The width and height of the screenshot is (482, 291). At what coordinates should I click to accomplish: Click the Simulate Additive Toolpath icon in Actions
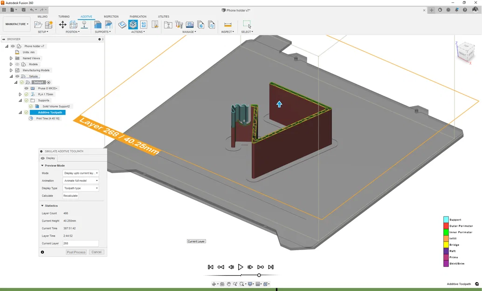[133, 25]
